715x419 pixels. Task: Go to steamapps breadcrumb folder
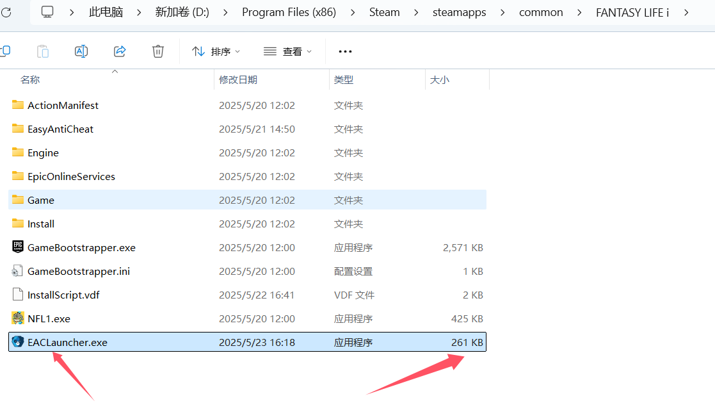(459, 12)
